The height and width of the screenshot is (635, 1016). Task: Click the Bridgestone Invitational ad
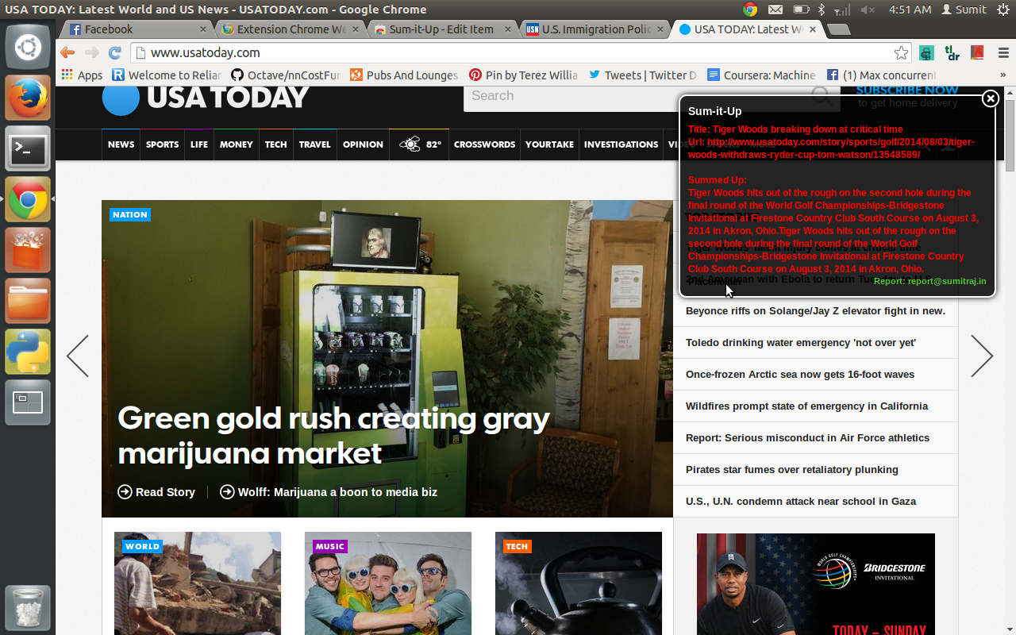point(816,584)
